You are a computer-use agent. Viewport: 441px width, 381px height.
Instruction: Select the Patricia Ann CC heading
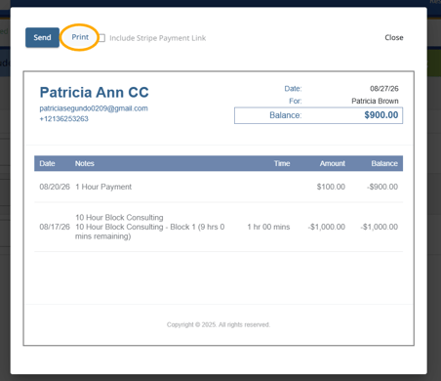94,92
